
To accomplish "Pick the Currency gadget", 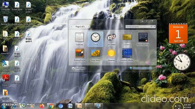I will point(127,39).
